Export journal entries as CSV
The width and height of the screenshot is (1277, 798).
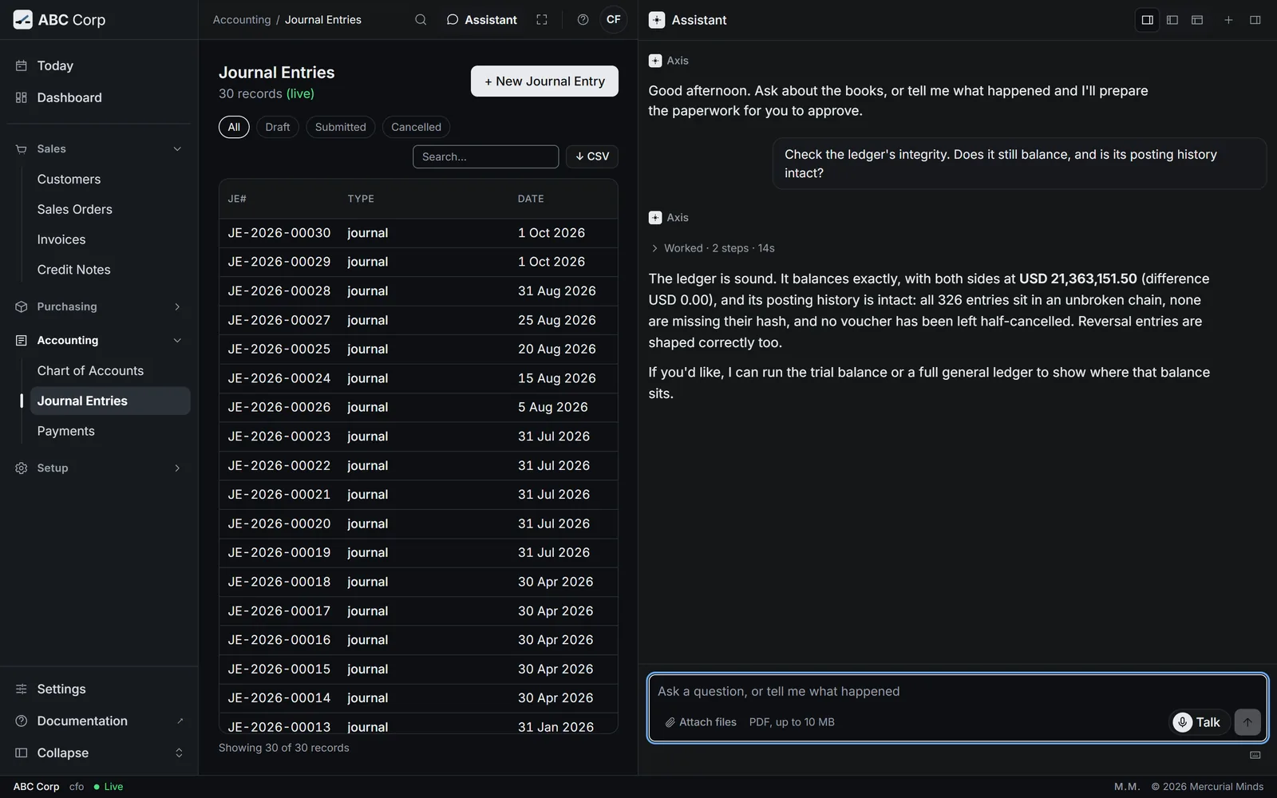pos(592,156)
